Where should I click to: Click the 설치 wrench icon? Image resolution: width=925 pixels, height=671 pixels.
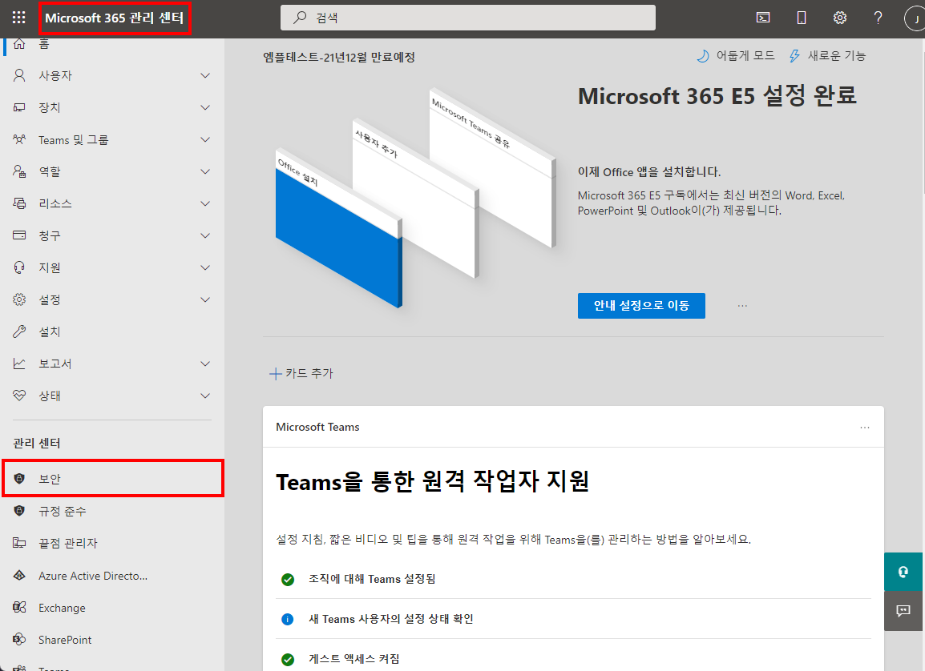(19, 331)
